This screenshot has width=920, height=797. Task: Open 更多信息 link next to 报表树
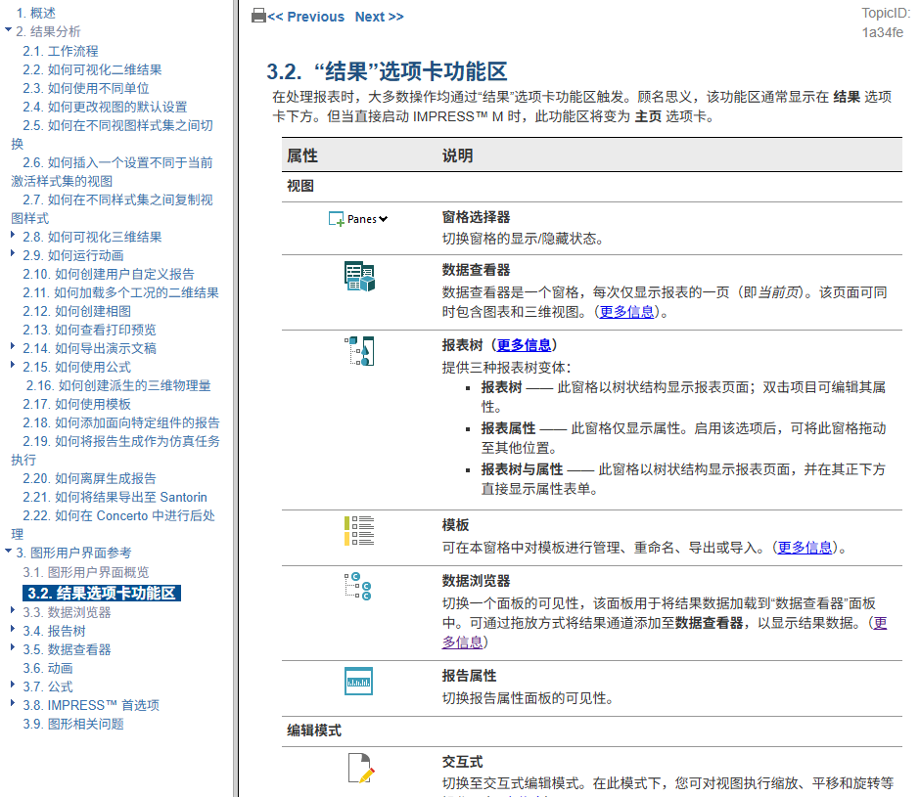pos(524,345)
